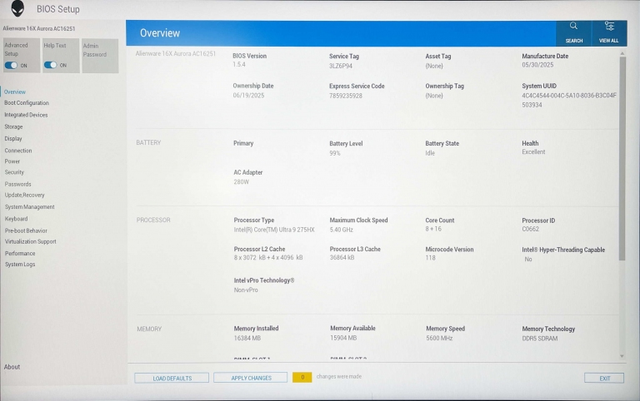Select Update,Recovery in the sidebar
This screenshot has width=640, height=401.
[25, 195]
